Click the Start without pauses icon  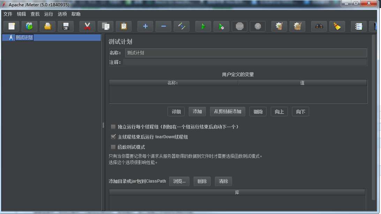coord(221,26)
